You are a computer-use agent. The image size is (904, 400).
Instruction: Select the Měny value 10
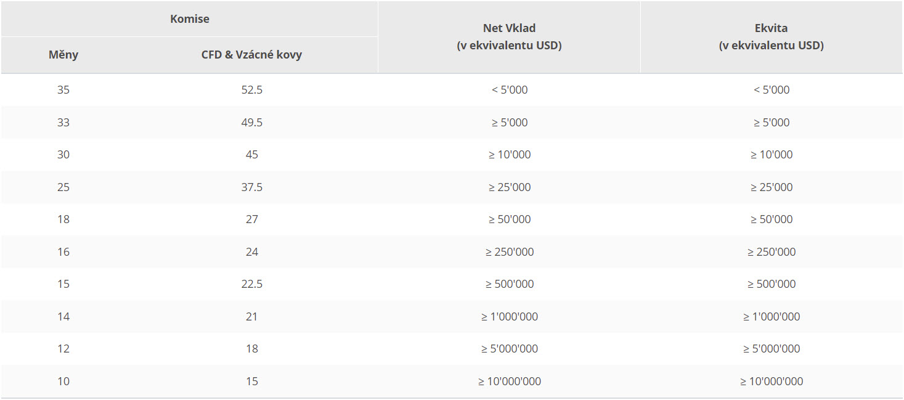point(63,382)
